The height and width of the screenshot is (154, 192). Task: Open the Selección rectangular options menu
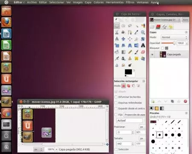[x=144, y=81]
